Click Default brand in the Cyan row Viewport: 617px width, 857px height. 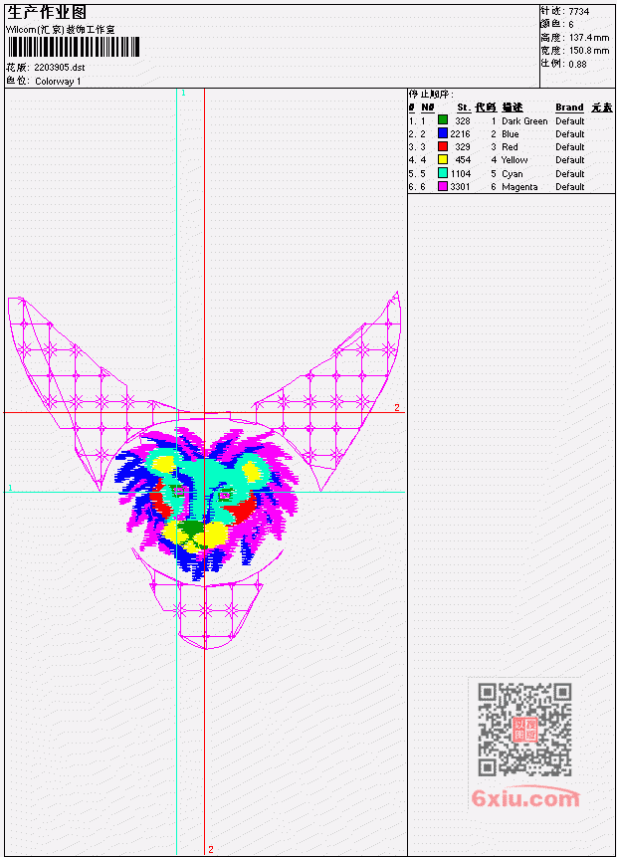(x=570, y=174)
